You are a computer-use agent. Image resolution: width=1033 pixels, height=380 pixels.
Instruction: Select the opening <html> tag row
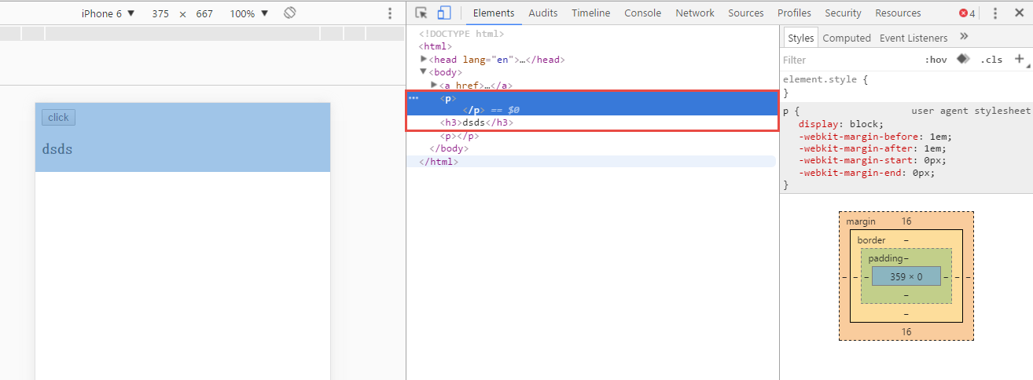(x=435, y=46)
